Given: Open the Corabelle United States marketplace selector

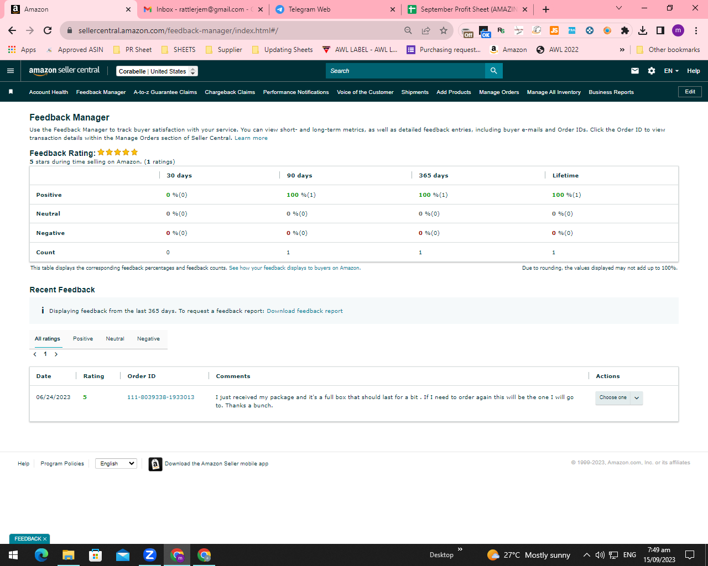Looking at the screenshot, I should (x=157, y=71).
